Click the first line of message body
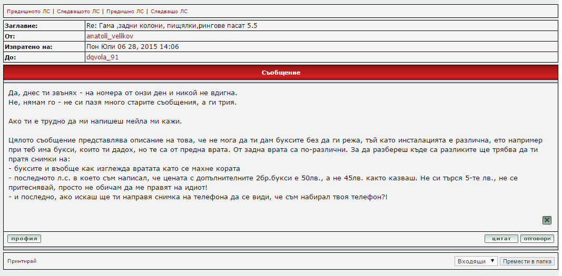The width and height of the screenshot is (562, 276). point(126,93)
